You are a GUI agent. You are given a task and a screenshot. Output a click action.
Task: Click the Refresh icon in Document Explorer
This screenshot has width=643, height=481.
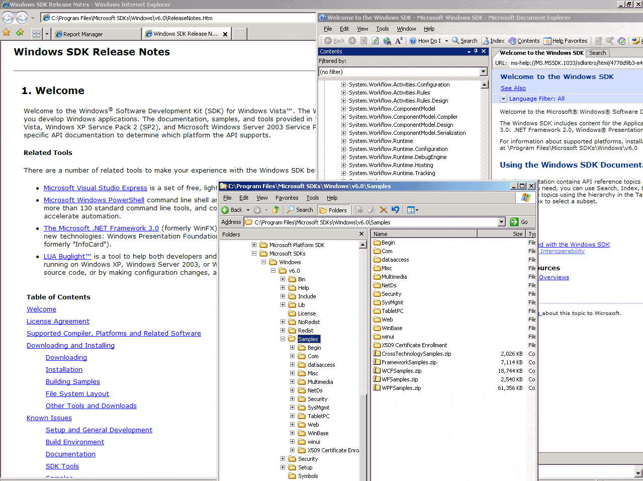coord(375,41)
